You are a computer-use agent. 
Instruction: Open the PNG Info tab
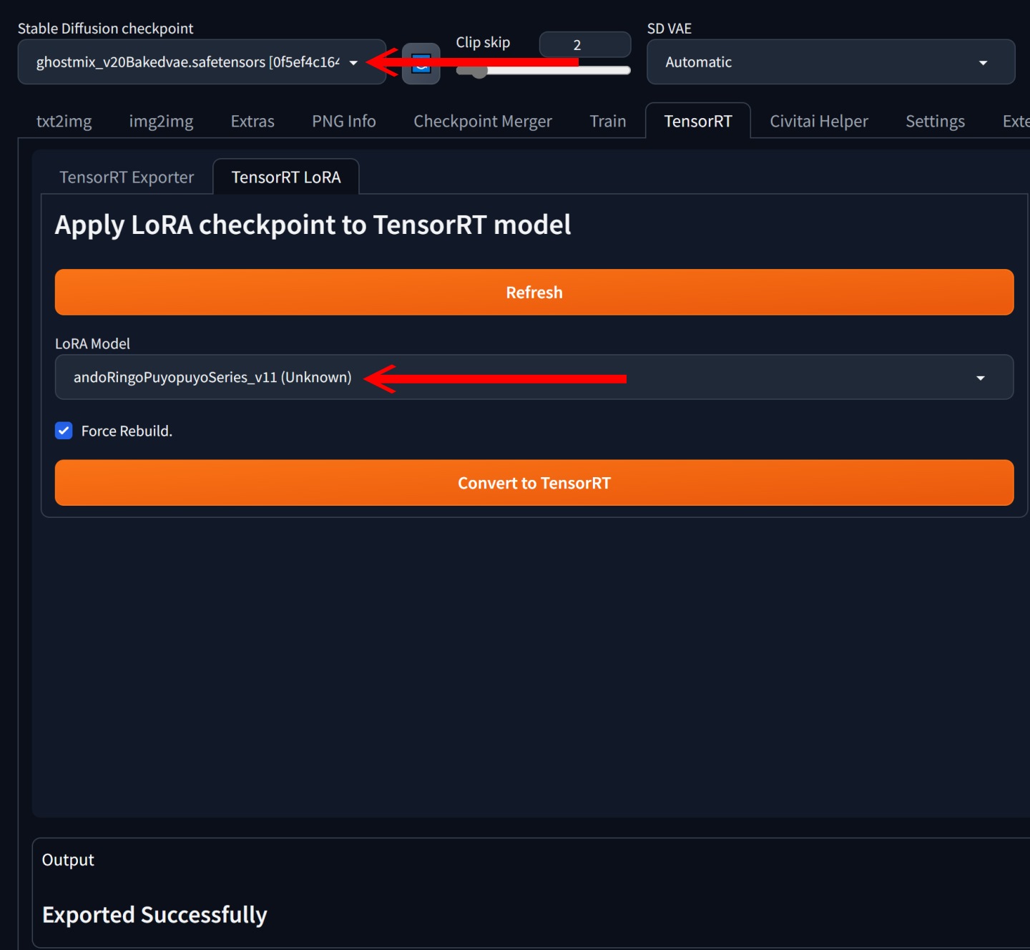[343, 121]
